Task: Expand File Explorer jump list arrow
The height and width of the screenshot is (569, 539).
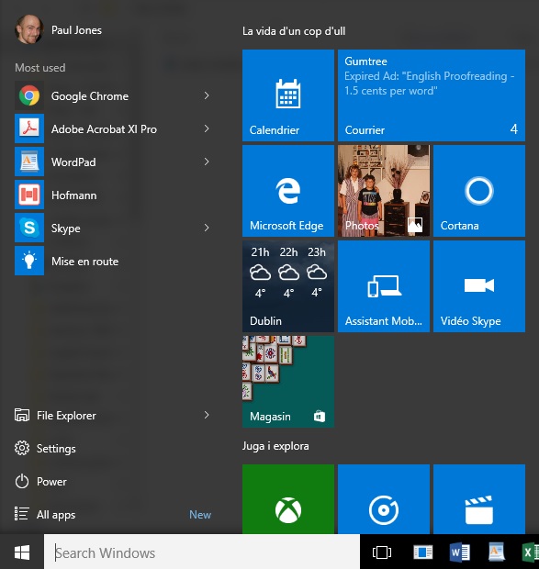Action: (207, 415)
